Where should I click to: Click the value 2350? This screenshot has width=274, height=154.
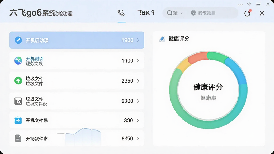pos(127,81)
